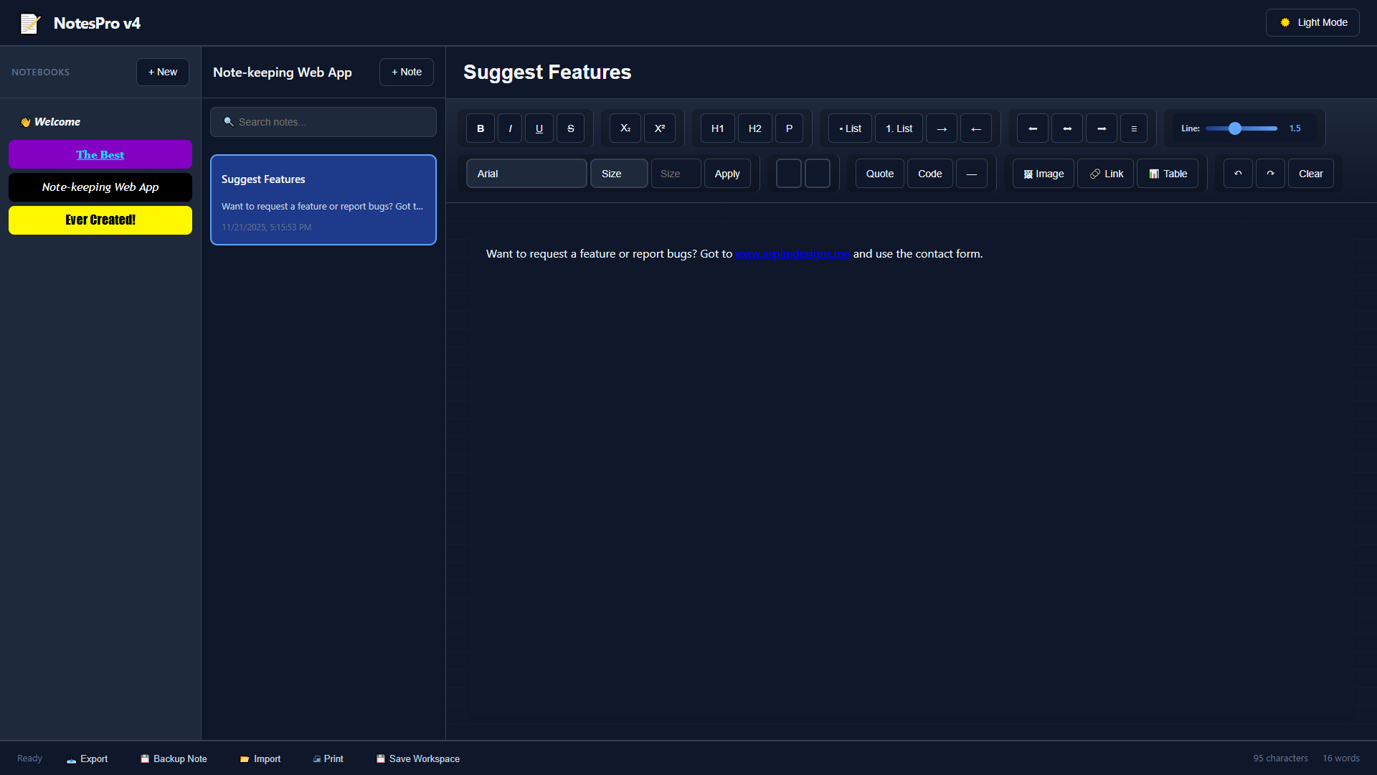Toggle italic formatting

click(510, 128)
